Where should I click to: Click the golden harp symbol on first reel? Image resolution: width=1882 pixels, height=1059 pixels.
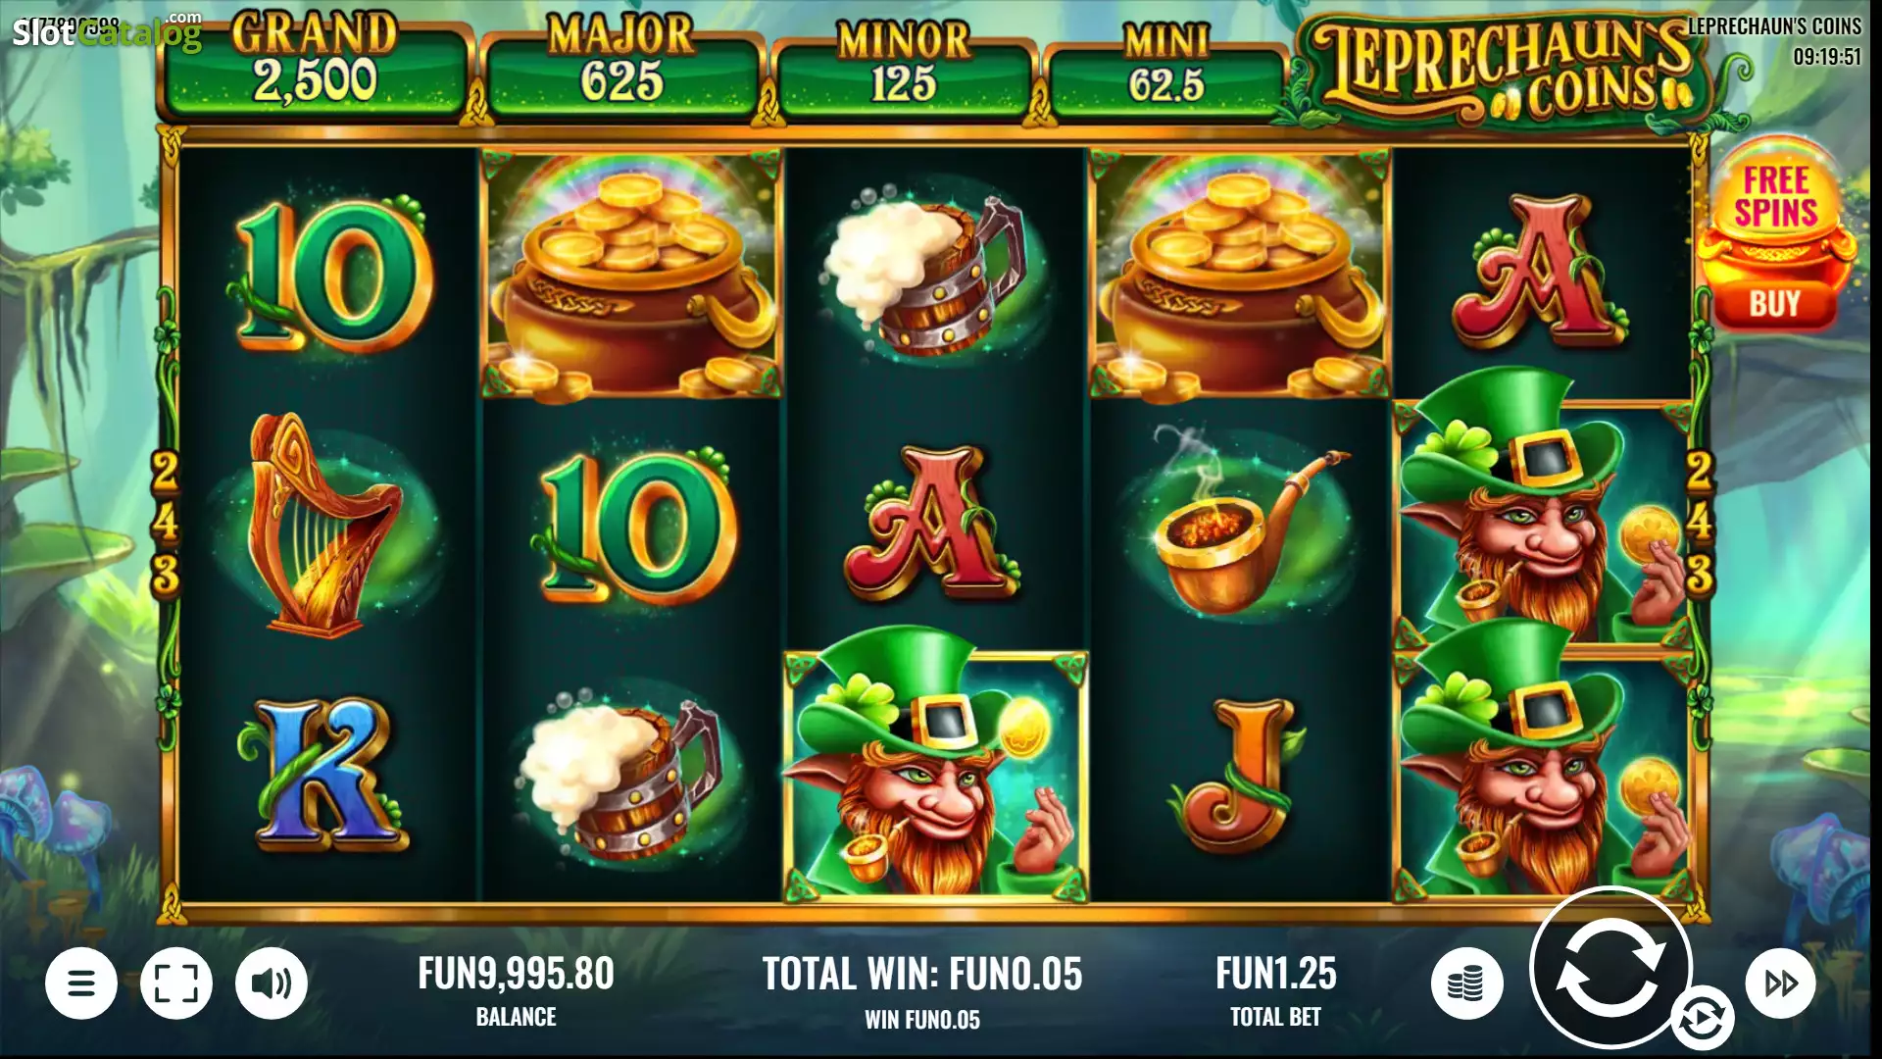pos(326,522)
